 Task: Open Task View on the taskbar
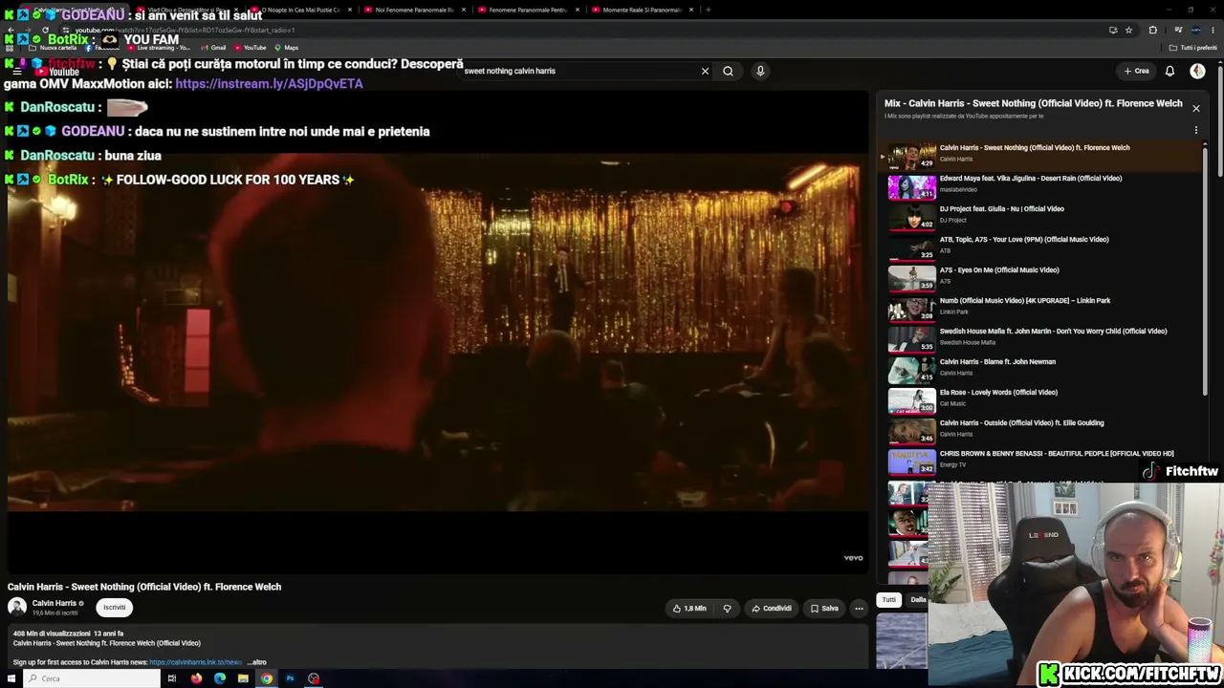click(x=172, y=678)
